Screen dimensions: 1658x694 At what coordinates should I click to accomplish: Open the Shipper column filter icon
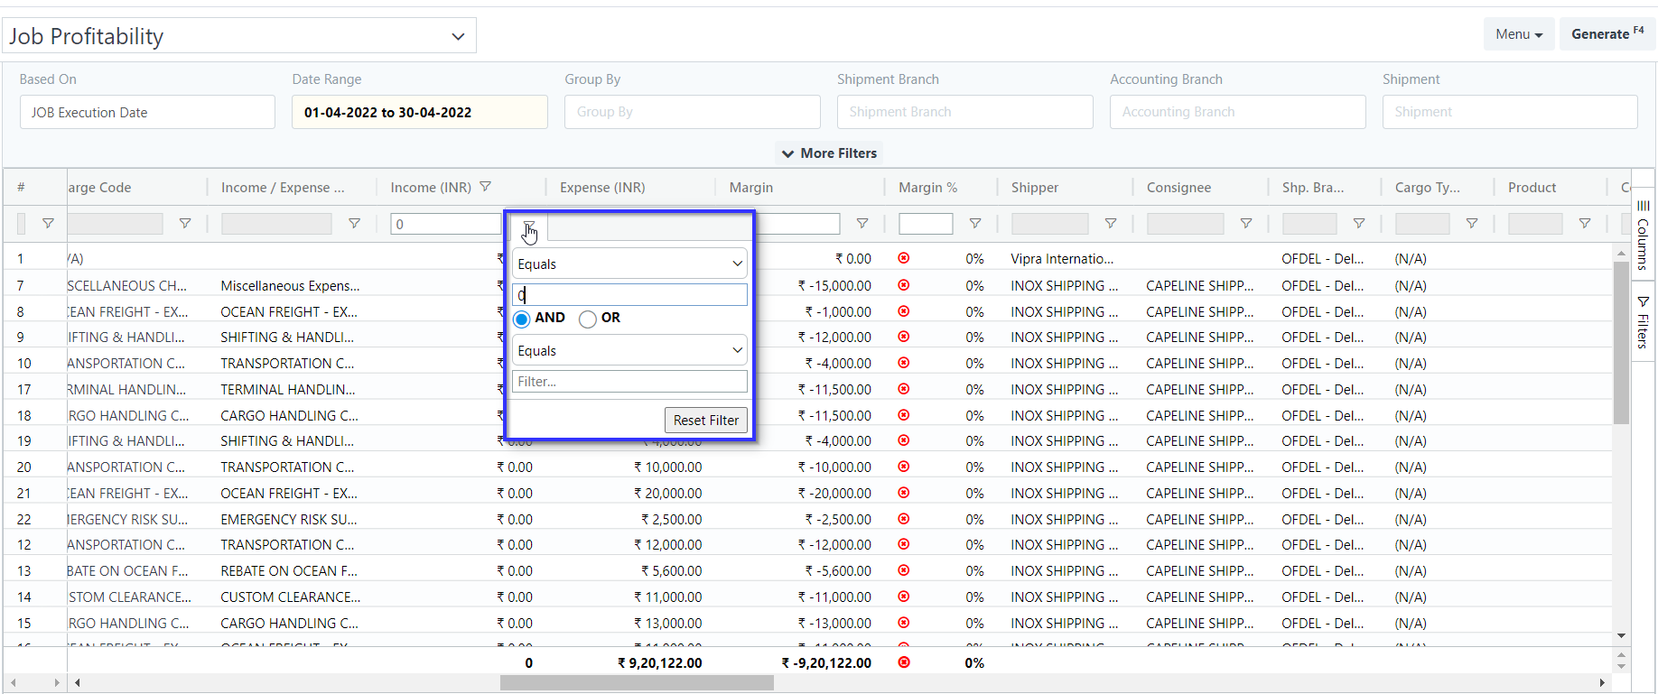[1111, 224]
